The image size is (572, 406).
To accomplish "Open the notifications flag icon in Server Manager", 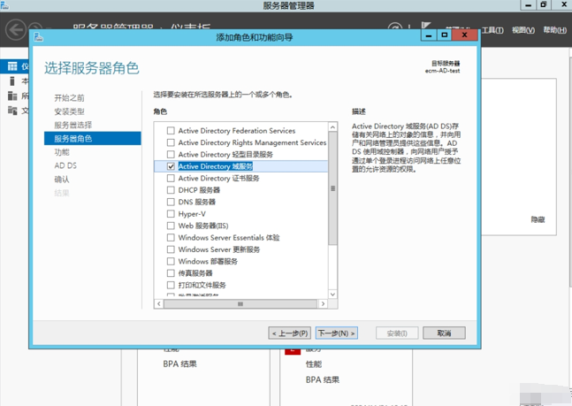I will tap(426, 25).
